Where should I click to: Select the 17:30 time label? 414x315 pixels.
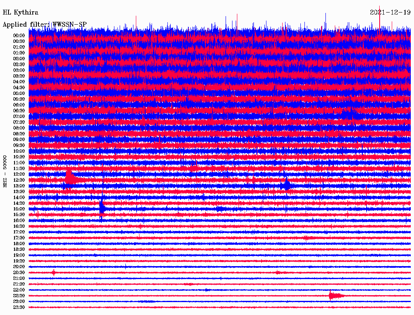coord(19,238)
